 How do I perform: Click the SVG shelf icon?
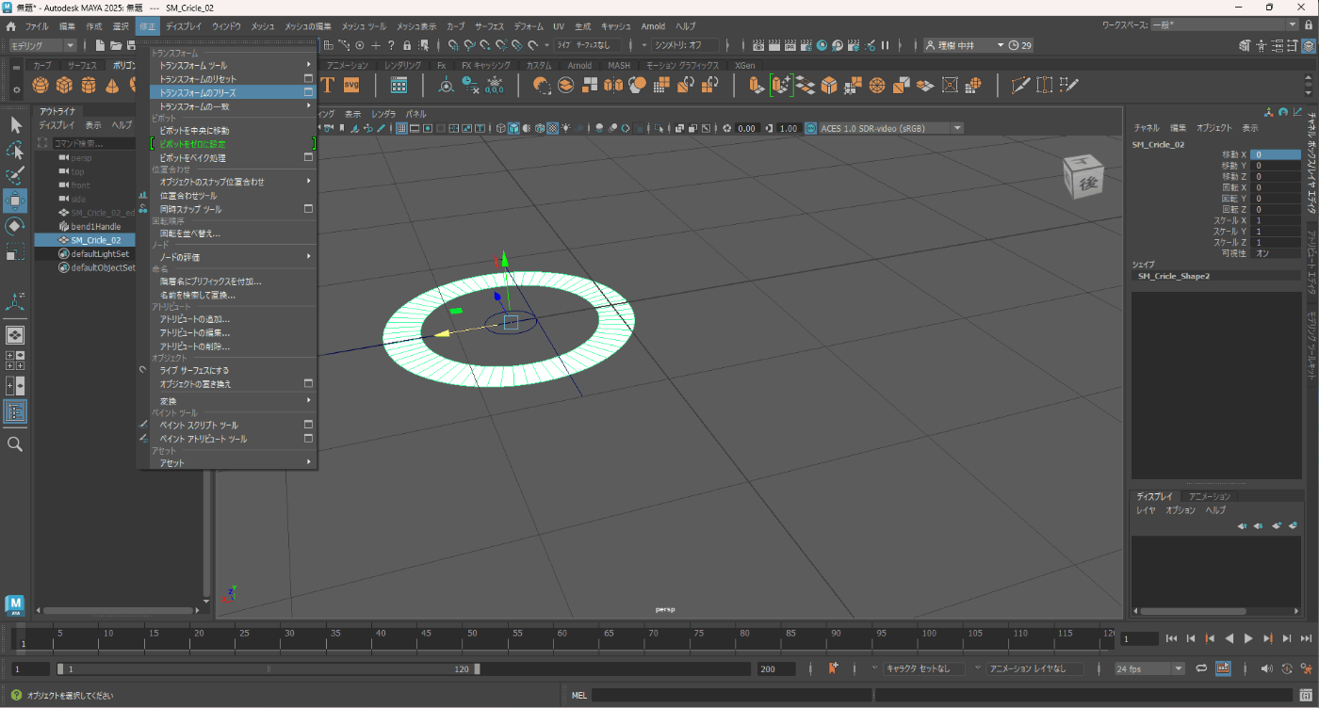351,85
